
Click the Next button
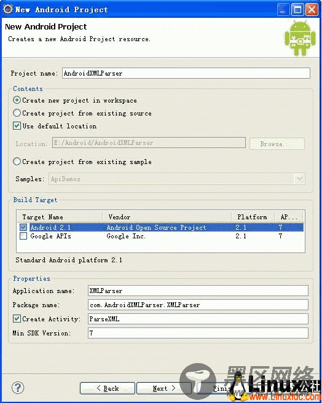point(164,388)
